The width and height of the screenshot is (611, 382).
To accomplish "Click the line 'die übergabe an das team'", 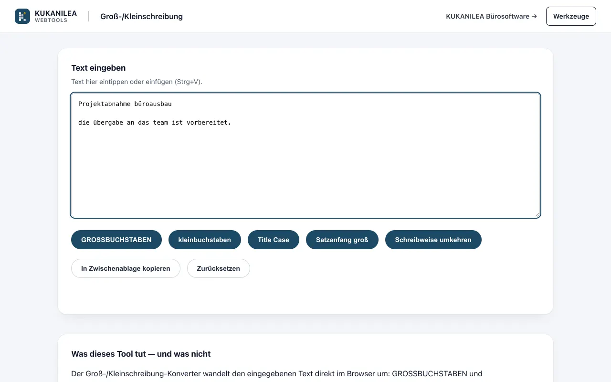I will (x=155, y=123).
